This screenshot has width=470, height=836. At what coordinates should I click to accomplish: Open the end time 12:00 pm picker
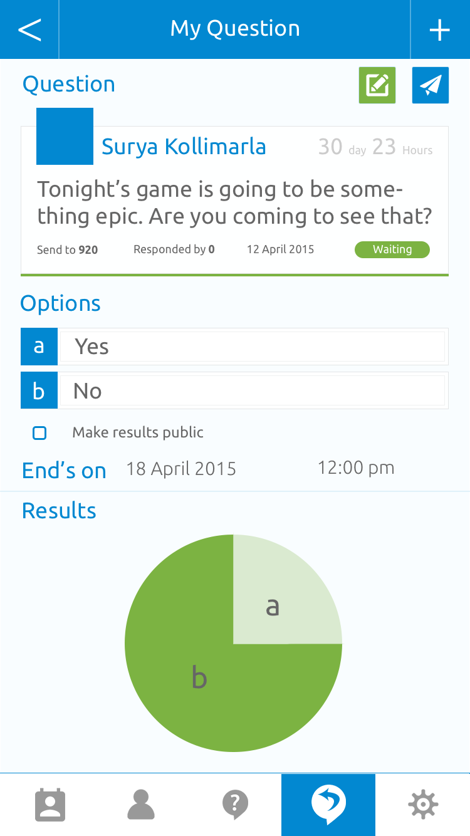tap(355, 468)
